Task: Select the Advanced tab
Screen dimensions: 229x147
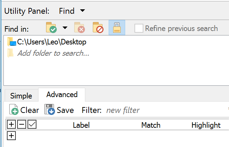Action: [x=62, y=95]
